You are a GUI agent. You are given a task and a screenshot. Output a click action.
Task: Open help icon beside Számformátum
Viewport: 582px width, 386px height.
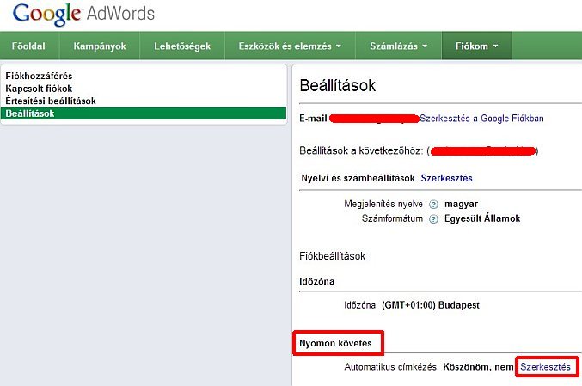click(434, 218)
